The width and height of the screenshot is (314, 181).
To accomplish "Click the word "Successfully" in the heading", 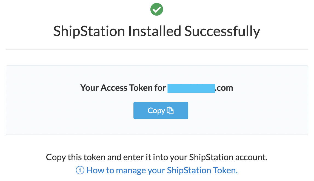I will (222, 31).
